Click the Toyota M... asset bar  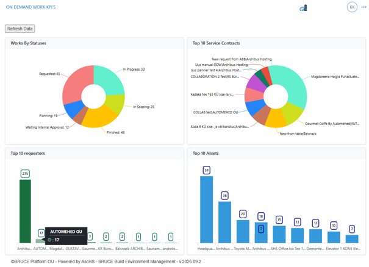[x=243, y=232]
